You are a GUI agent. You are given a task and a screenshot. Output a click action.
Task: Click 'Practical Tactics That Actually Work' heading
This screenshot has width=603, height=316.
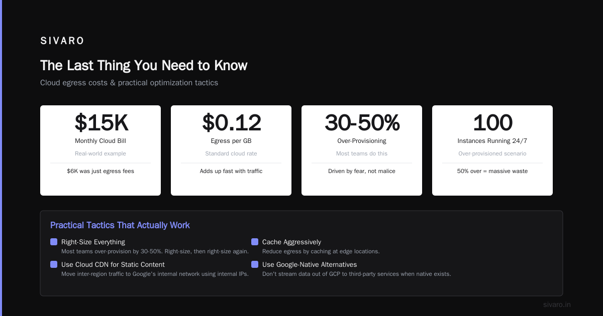pyautogui.click(x=120, y=225)
